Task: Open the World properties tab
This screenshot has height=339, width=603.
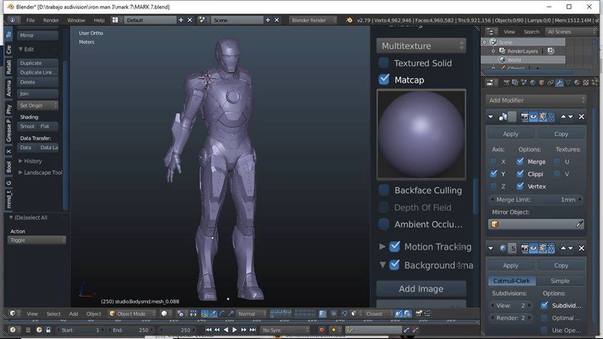Action: [533, 83]
